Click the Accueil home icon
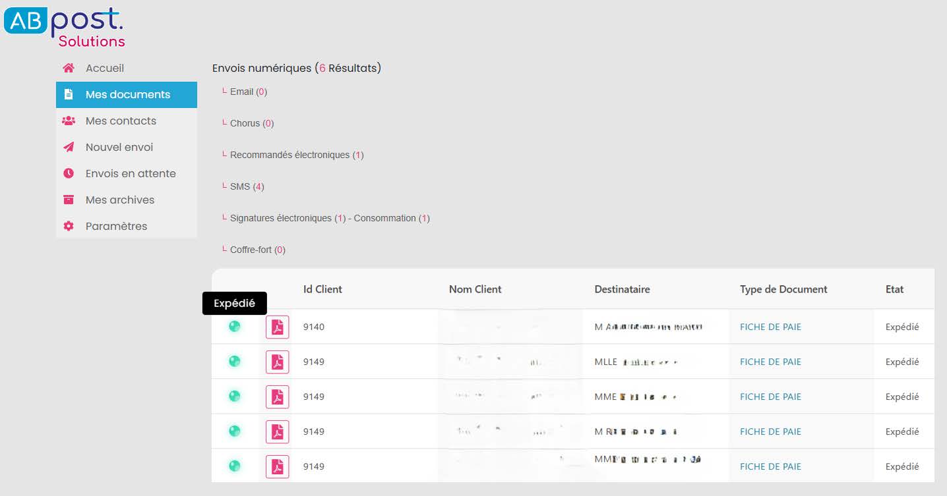The width and height of the screenshot is (947, 496). (69, 68)
